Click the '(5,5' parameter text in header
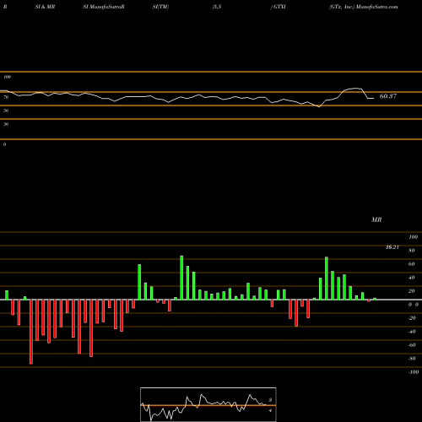Viewport: 422px width, 422px height. (x=217, y=7)
